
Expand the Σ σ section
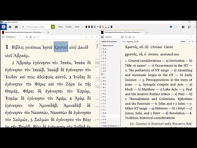101,103
